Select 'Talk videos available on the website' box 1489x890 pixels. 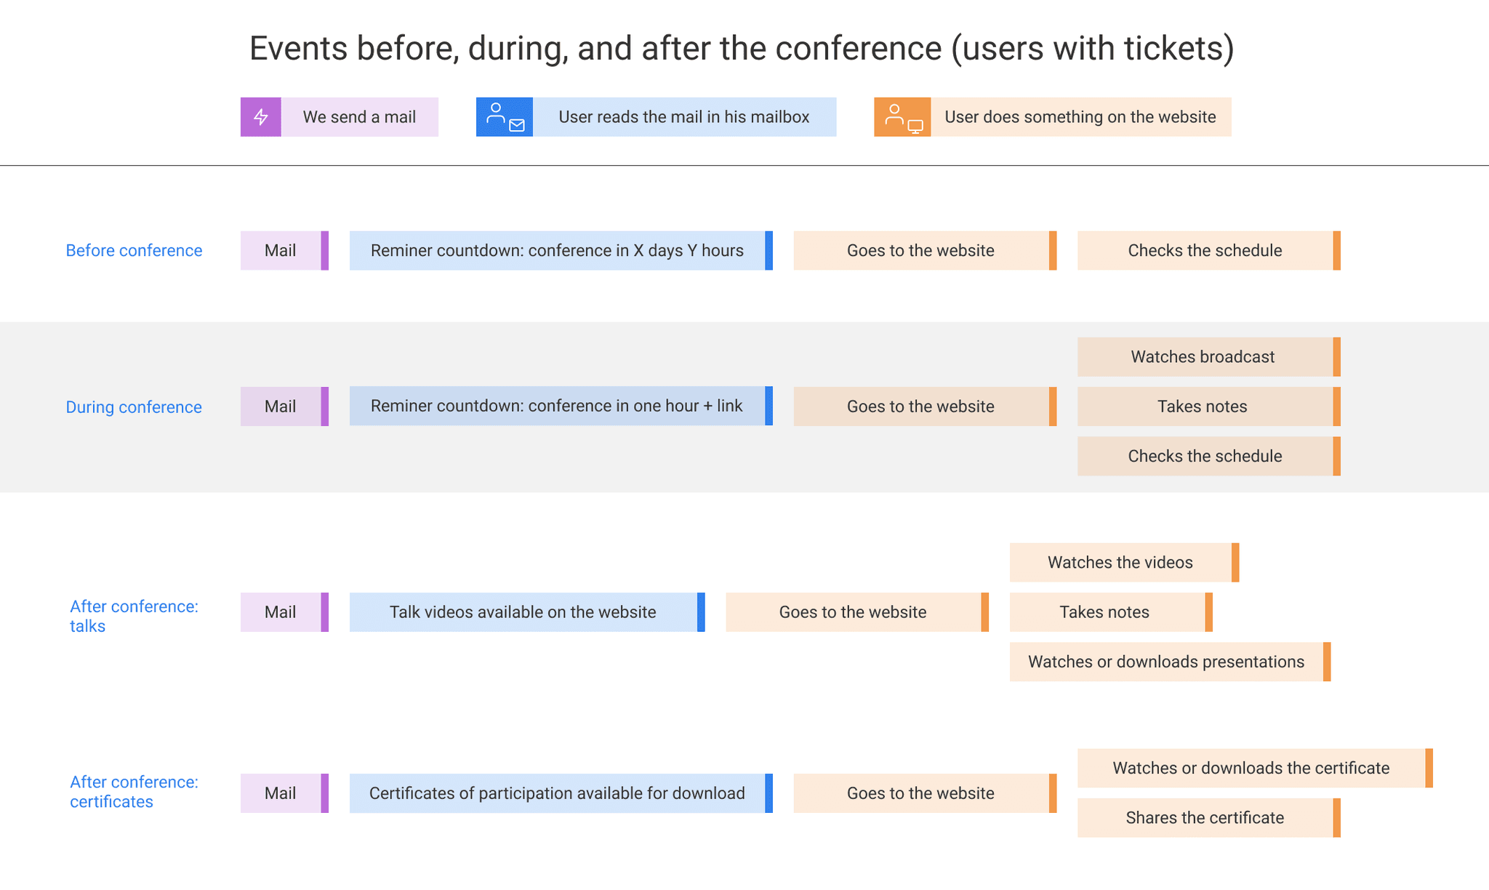coord(523,612)
